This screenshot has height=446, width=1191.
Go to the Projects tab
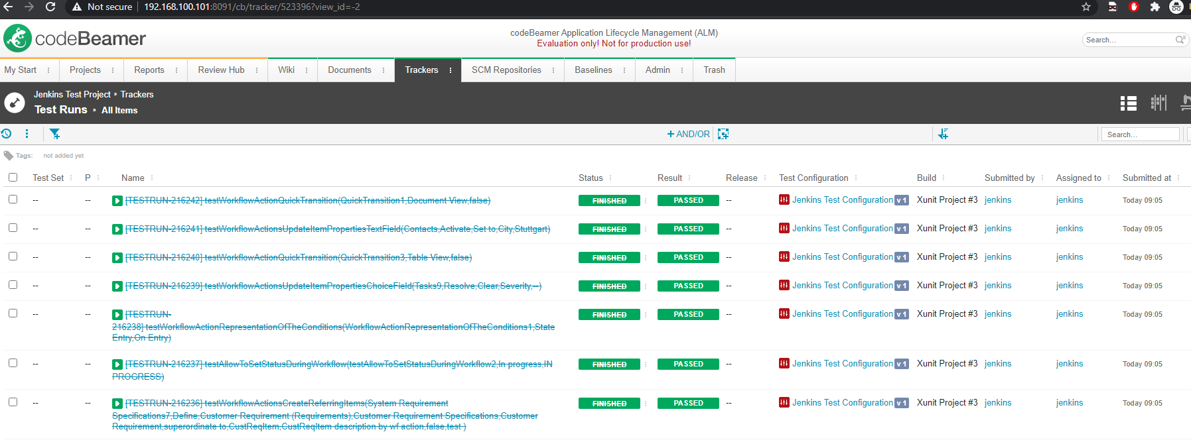pyautogui.click(x=85, y=70)
